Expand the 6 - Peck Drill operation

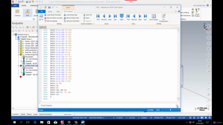click(18, 52)
